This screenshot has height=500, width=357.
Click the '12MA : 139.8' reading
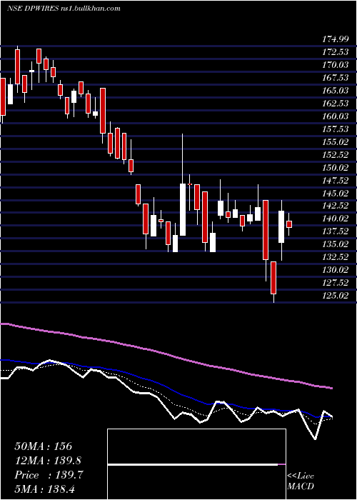pyautogui.click(x=48, y=461)
